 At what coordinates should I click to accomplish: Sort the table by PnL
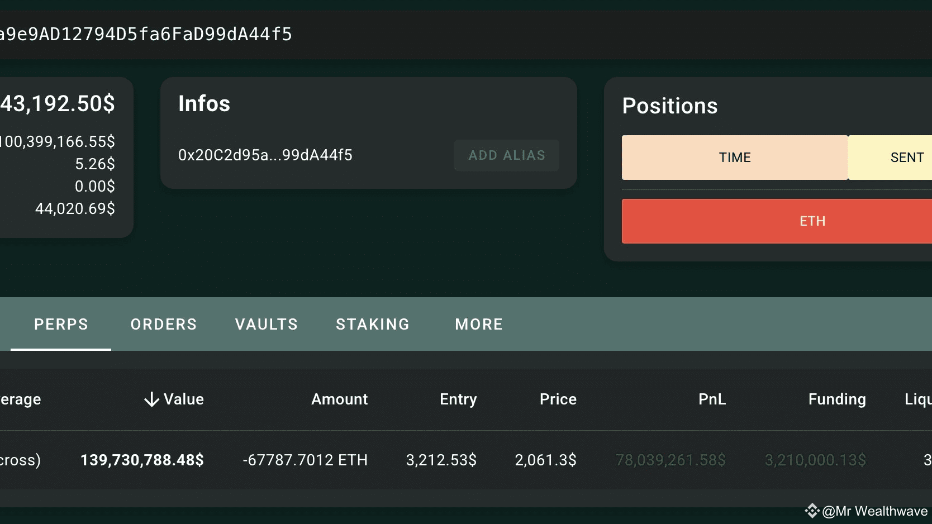click(x=711, y=399)
